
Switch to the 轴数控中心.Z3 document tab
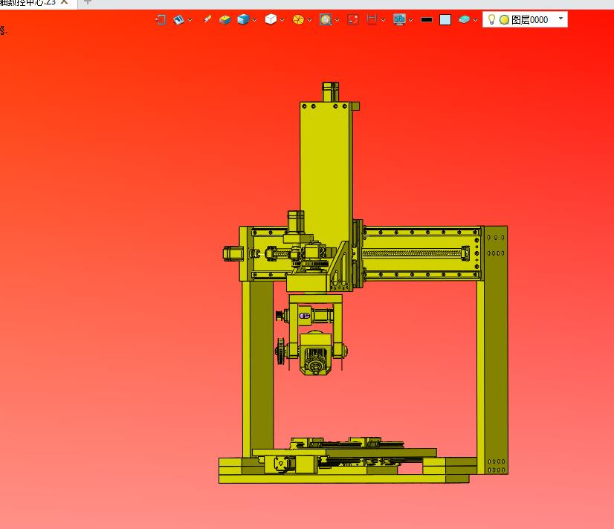pyautogui.click(x=28, y=2)
